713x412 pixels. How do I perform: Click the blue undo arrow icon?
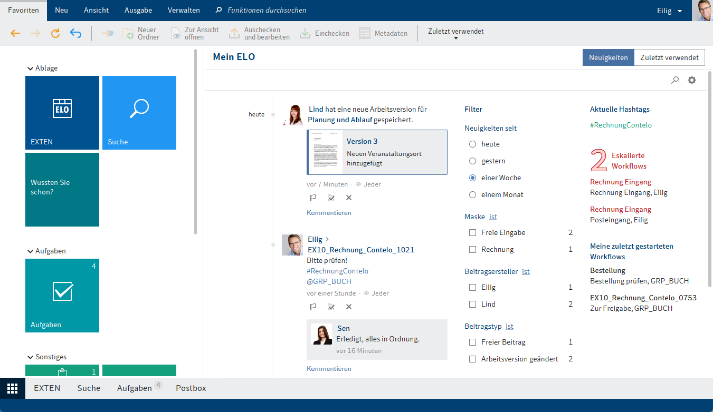75,33
